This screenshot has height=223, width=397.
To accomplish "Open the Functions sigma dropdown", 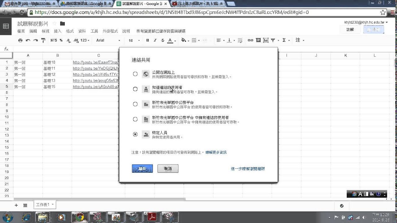I will [286, 40].
